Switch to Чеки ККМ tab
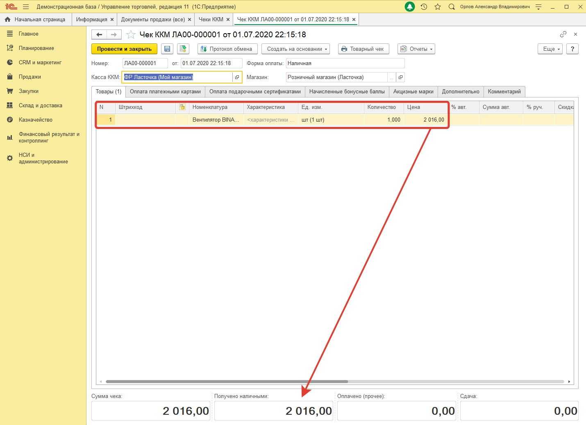The image size is (586, 425). click(211, 19)
